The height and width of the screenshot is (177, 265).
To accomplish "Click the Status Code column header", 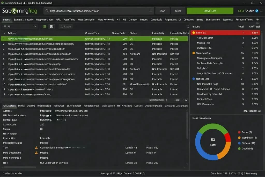I will coord(119,33).
